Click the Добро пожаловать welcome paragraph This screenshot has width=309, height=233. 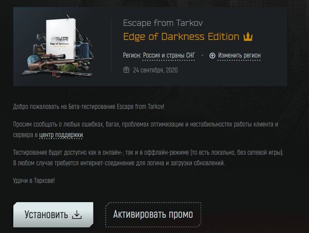point(88,107)
